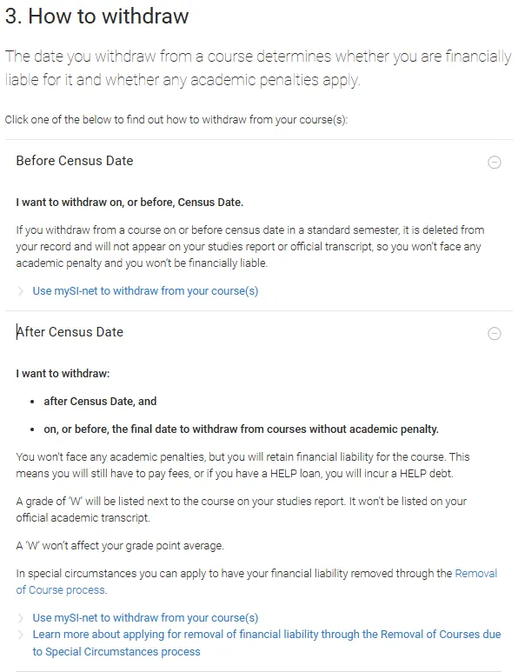Click paragraph about grade of 'W' being listed

point(242,509)
